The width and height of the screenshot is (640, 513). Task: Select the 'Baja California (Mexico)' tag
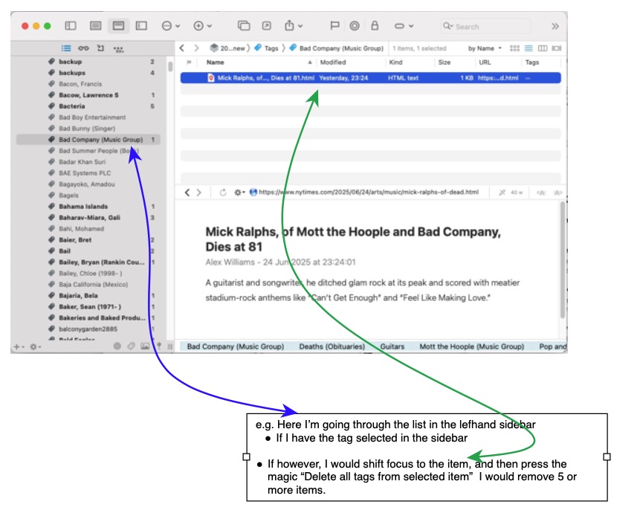[88, 285]
